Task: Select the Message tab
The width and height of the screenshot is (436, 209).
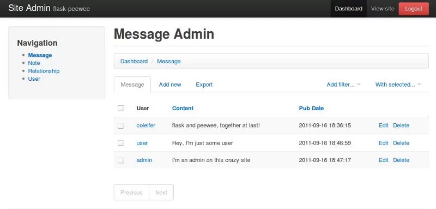Action: 132,85
